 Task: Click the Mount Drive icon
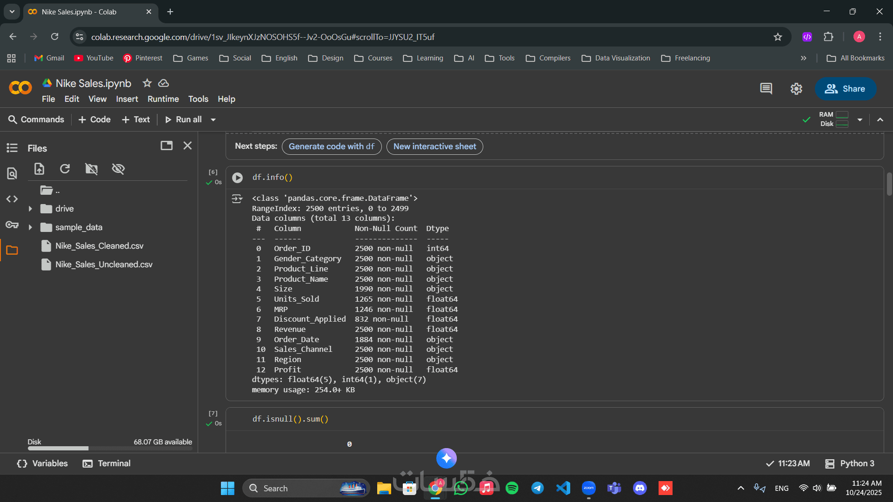coord(92,169)
